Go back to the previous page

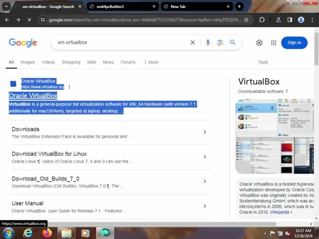(x=7, y=20)
